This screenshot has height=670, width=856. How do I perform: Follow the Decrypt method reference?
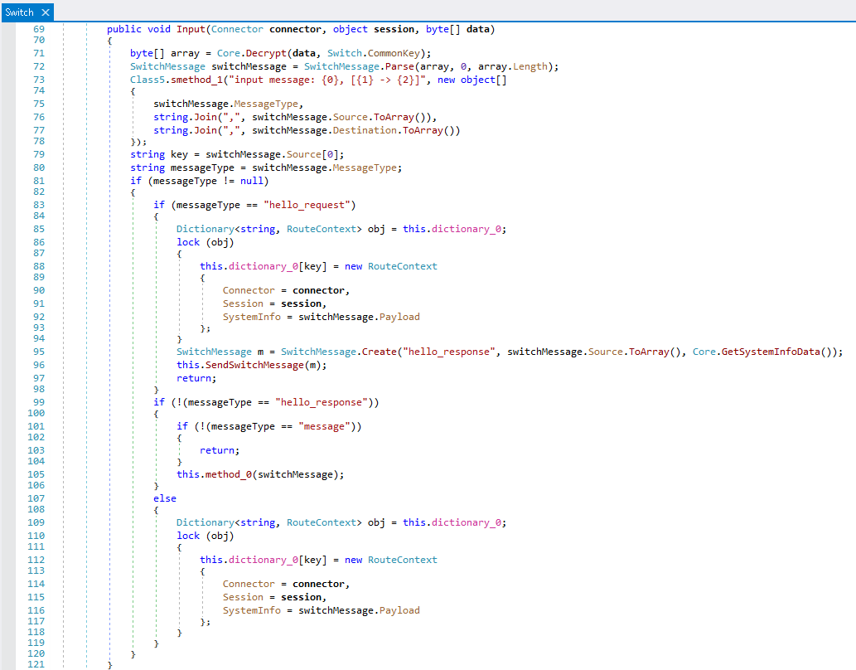point(266,53)
